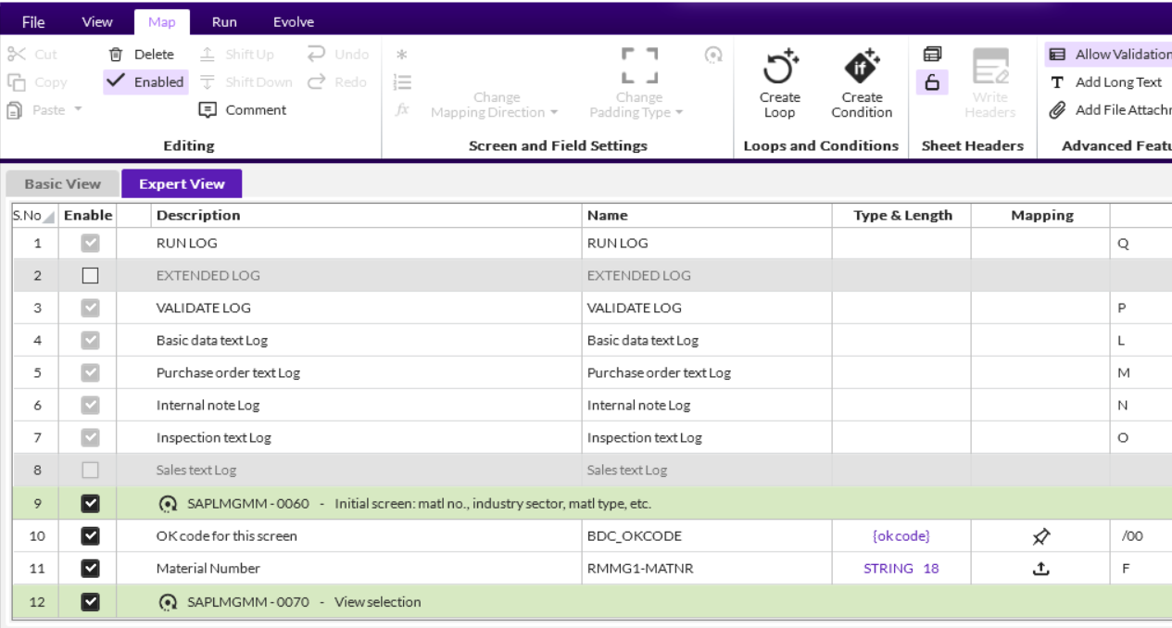
Task: Disable the SAPLMGMM - 0070 View selection row
Action: click(x=90, y=602)
